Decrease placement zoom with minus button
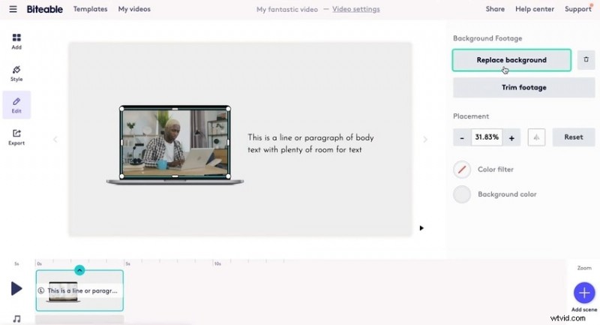Image resolution: width=600 pixels, height=325 pixels. point(462,137)
